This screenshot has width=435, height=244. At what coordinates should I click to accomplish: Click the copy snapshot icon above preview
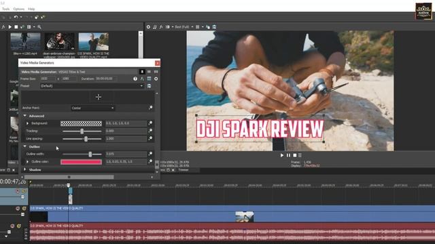[x=208, y=27]
